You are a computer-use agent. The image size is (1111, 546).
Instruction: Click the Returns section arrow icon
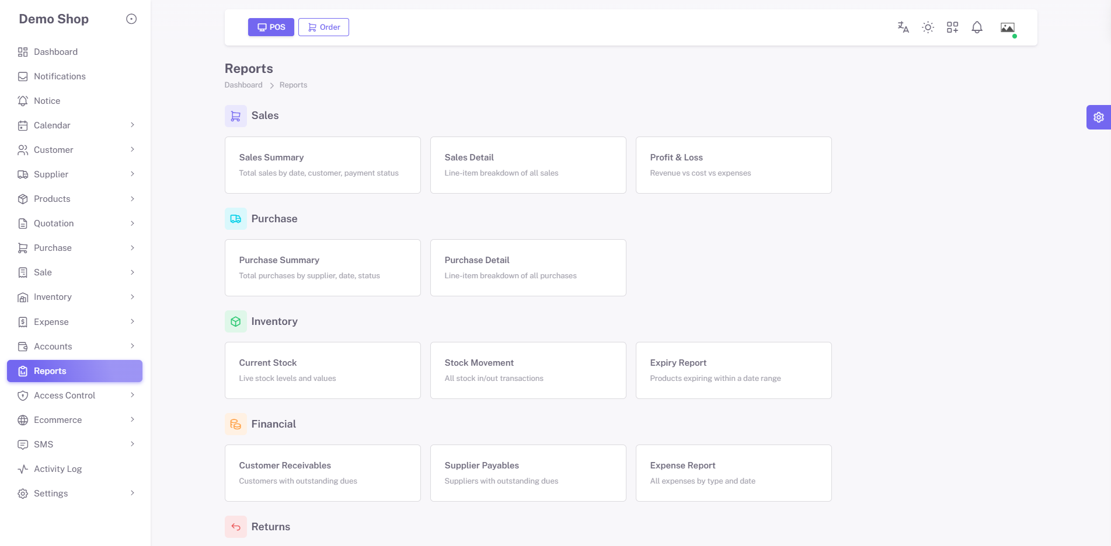[236, 527]
